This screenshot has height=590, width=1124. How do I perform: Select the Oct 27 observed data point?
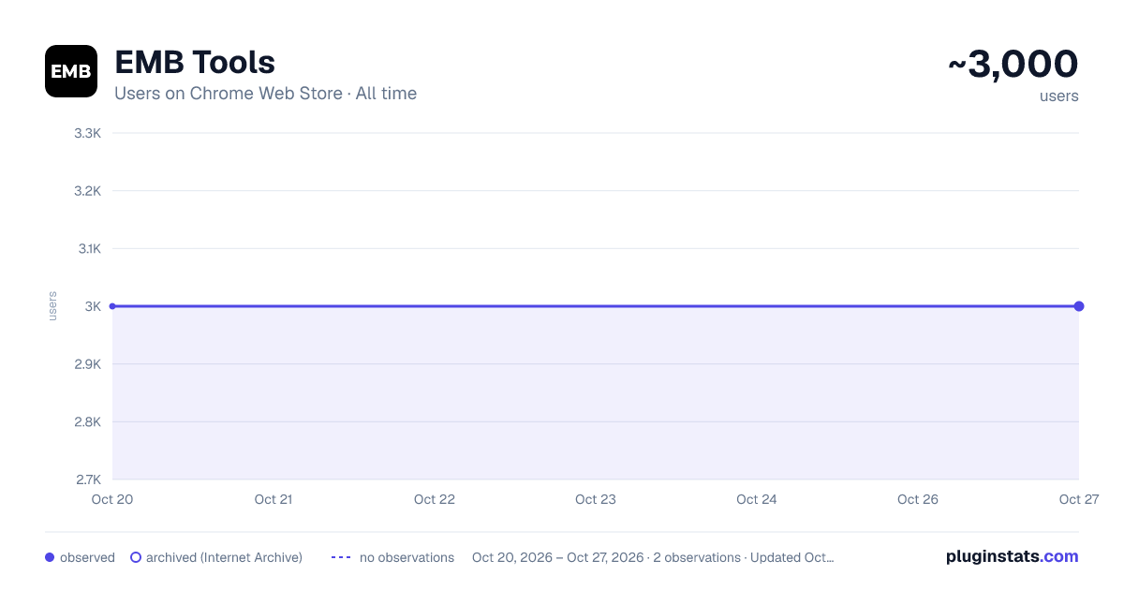click(x=1079, y=306)
